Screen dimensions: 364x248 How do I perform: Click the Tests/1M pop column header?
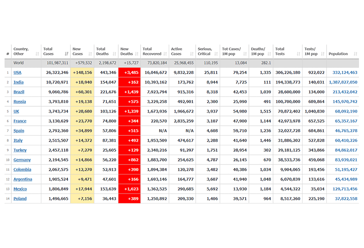click(311, 51)
